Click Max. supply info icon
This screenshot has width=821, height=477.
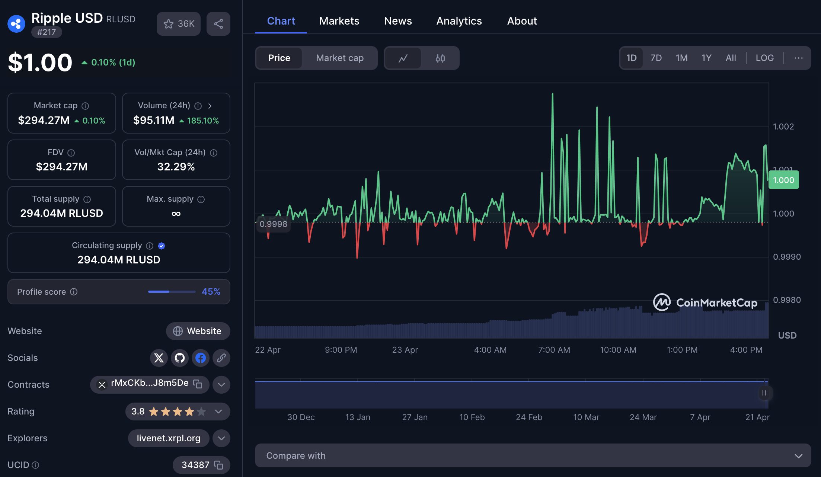[x=201, y=199]
